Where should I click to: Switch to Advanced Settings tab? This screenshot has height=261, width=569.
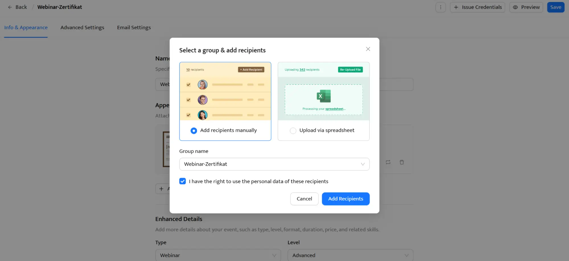point(82,28)
